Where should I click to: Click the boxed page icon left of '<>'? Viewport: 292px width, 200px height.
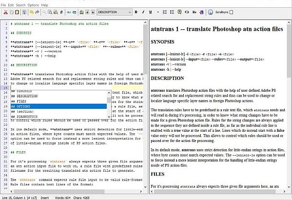(179, 12)
